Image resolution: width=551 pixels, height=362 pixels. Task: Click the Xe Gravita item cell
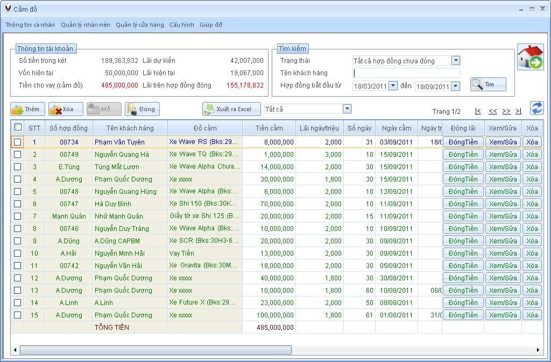pyautogui.click(x=205, y=265)
